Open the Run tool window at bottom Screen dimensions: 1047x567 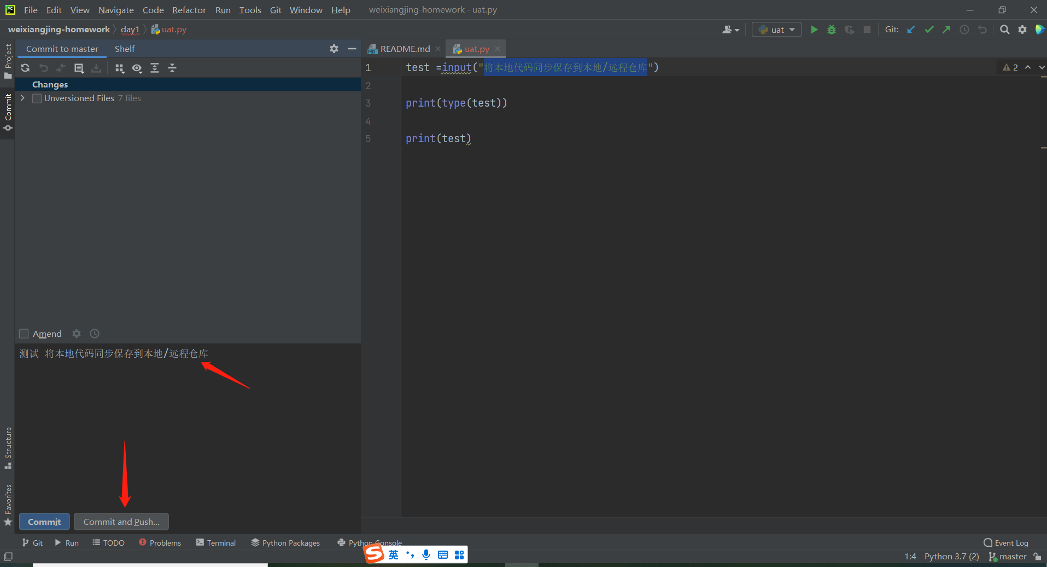tap(66, 542)
